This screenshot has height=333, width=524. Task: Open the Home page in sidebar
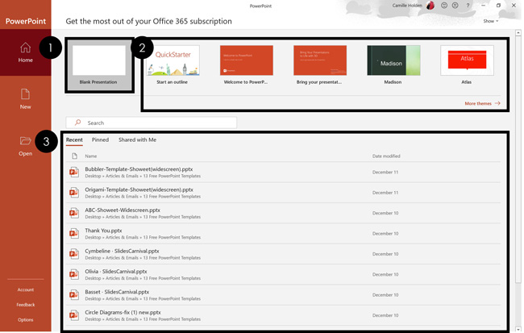pyautogui.click(x=26, y=52)
